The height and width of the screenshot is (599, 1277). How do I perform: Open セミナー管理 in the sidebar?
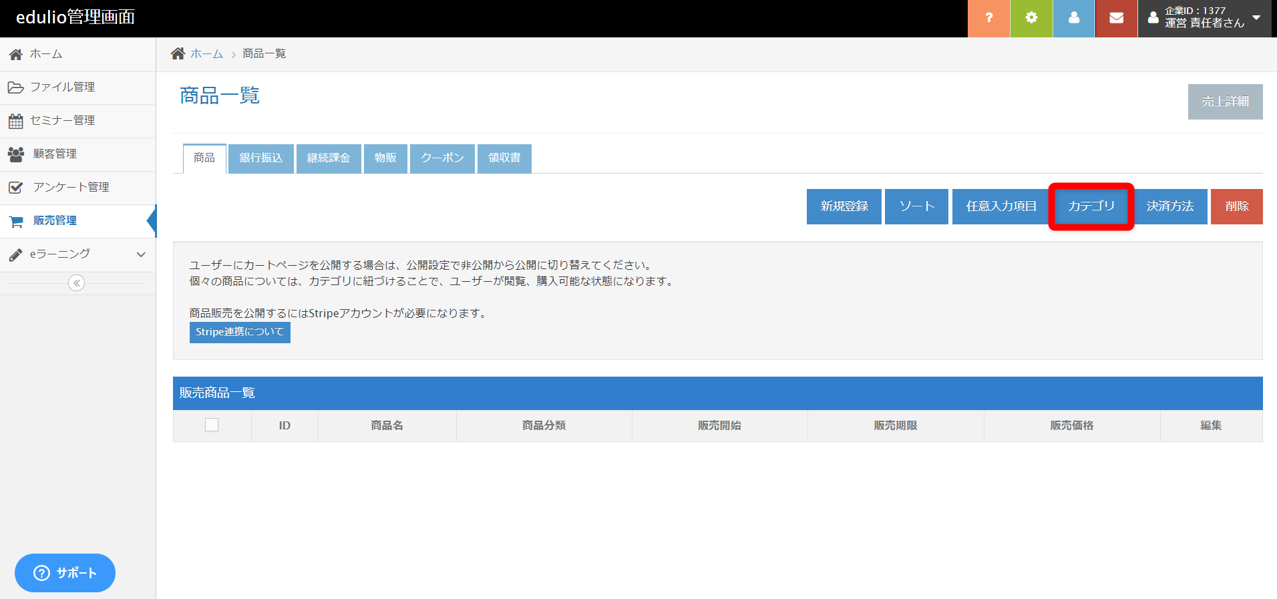(77, 121)
